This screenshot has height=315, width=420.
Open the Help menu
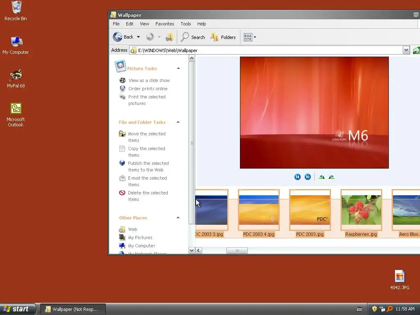pyautogui.click(x=202, y=24)
